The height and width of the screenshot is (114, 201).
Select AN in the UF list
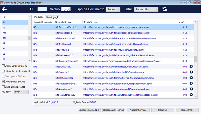[15, 38]
